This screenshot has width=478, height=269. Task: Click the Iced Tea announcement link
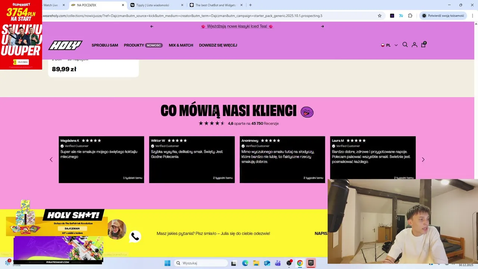click(x=237, y=27)
